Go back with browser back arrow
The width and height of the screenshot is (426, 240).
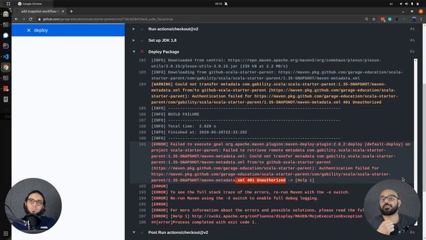(x=16, y=19)
